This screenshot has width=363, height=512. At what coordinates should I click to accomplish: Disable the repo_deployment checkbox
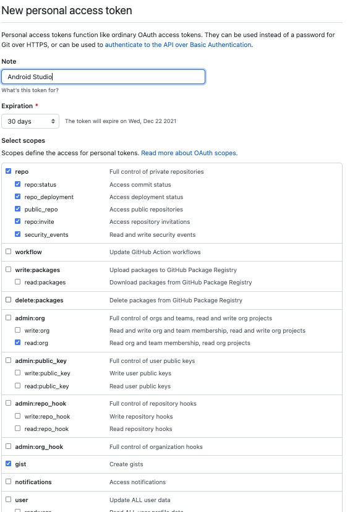click(x=18, y=197)
